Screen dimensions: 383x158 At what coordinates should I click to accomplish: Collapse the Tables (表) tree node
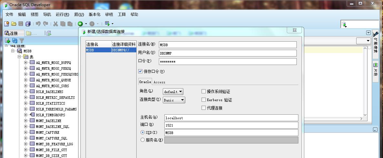click(19, 57)
